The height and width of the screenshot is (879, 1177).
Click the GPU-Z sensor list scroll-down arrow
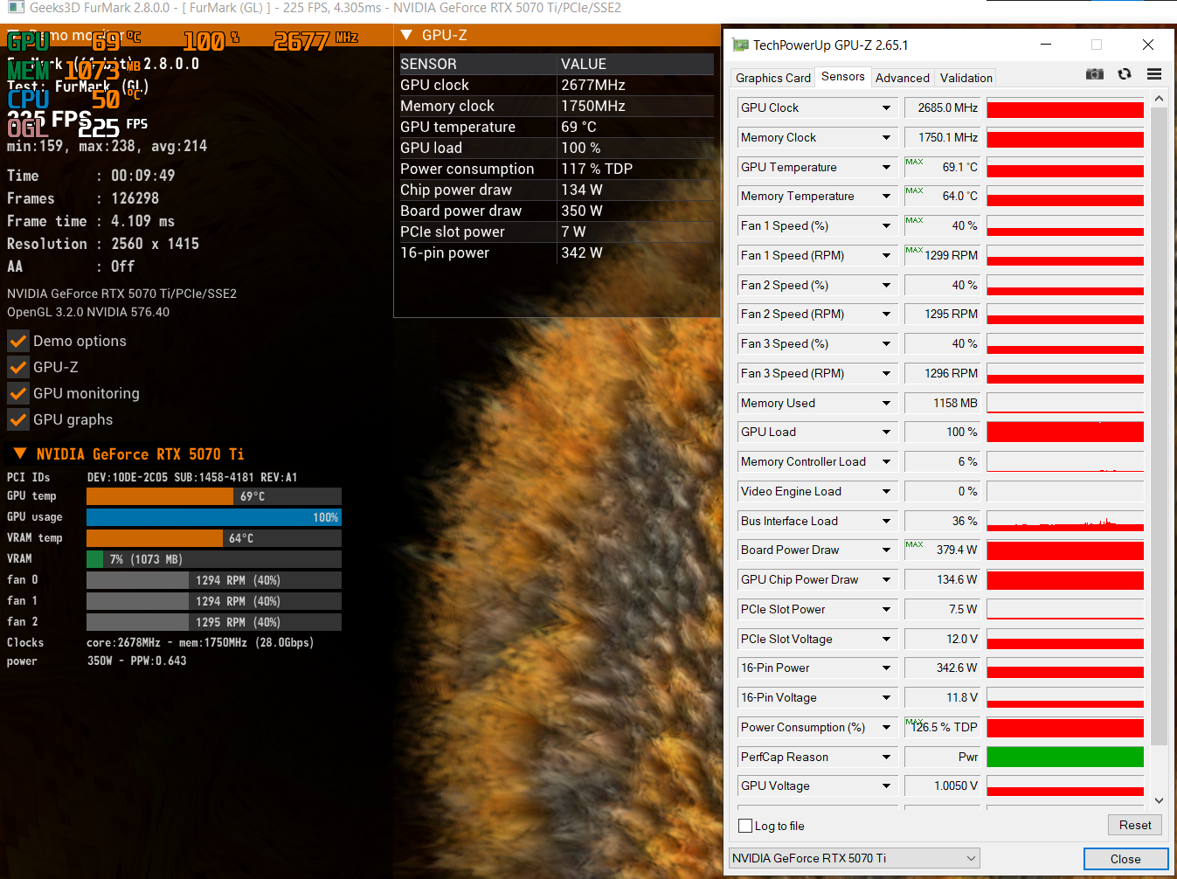tap(1159, 799)
